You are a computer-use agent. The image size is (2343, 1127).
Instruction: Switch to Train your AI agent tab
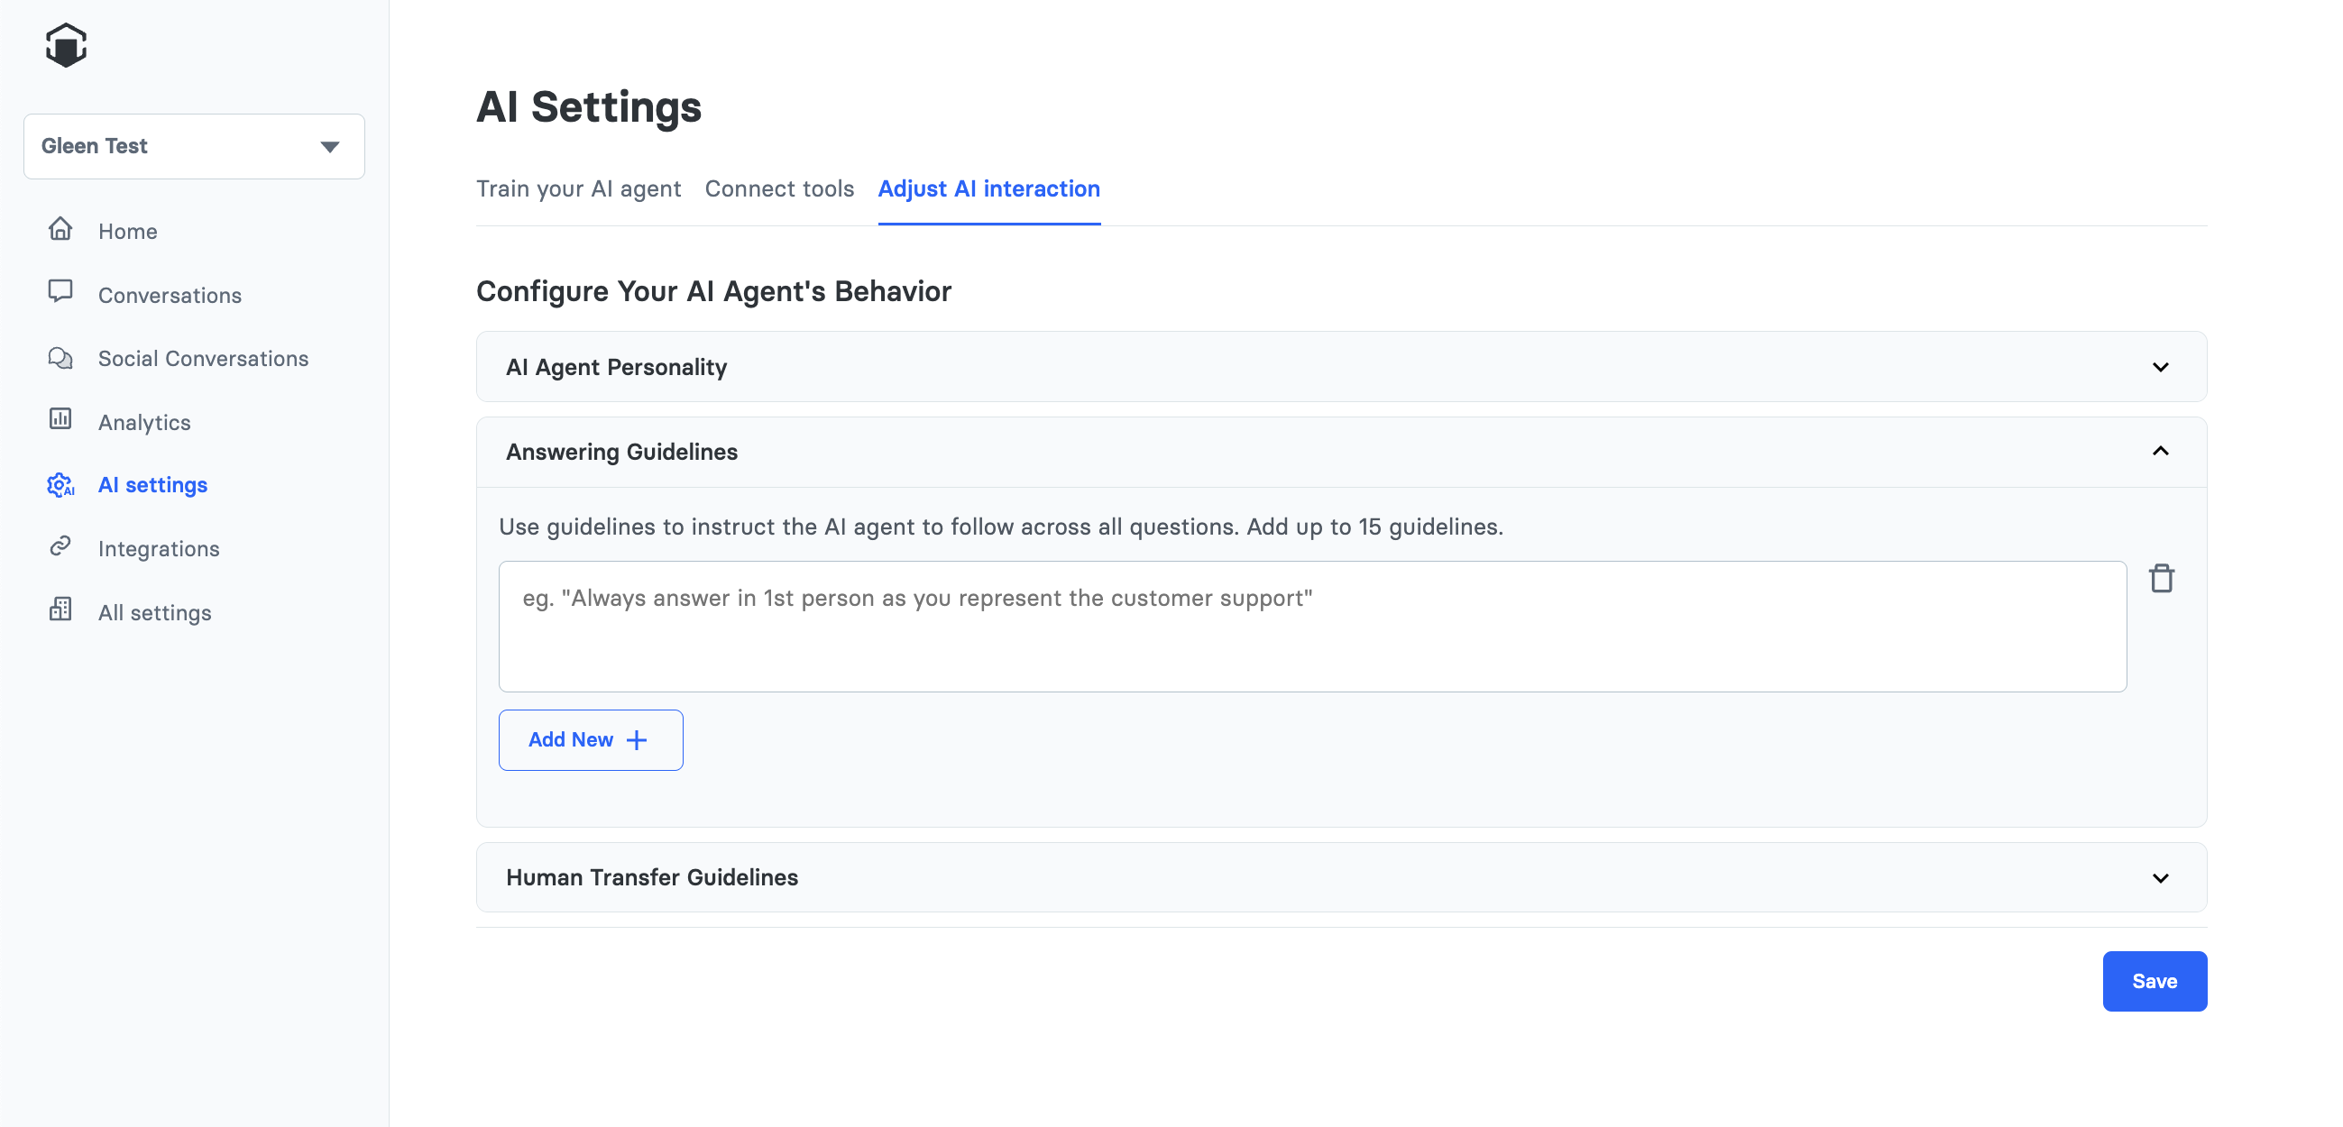578,188
